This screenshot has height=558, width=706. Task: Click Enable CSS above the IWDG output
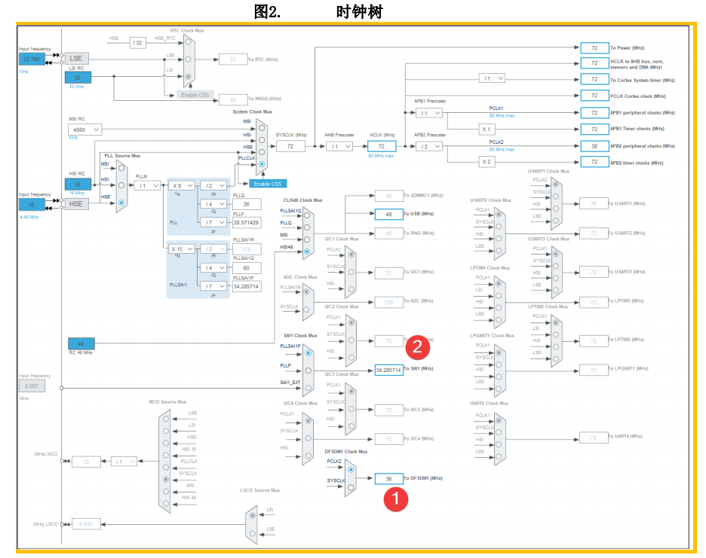click(195, 95)
